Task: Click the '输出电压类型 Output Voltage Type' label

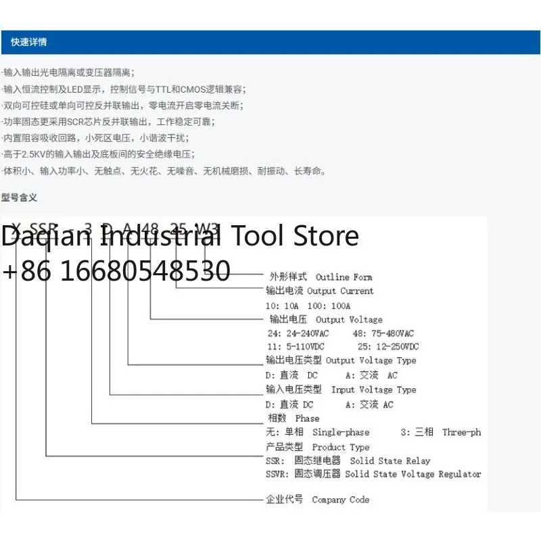Action: [341, 360]
